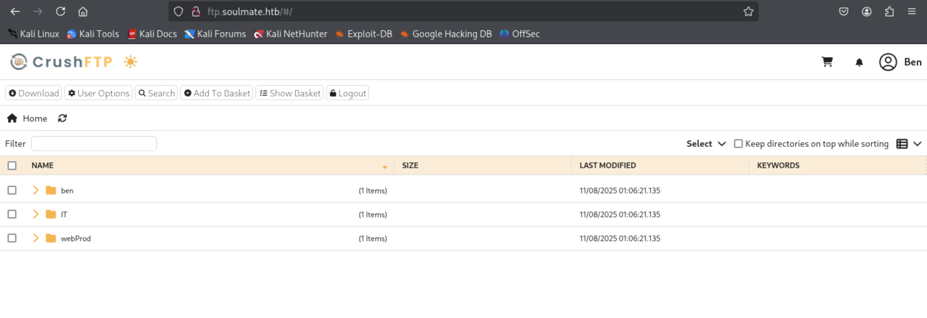Sort by the Last Modified column header
The width and height of the screenshot is (927, 318).
[x=608, y=165]
